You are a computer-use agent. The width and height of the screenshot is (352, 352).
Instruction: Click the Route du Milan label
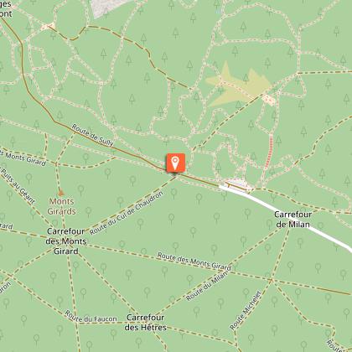[x=207, y=285]
